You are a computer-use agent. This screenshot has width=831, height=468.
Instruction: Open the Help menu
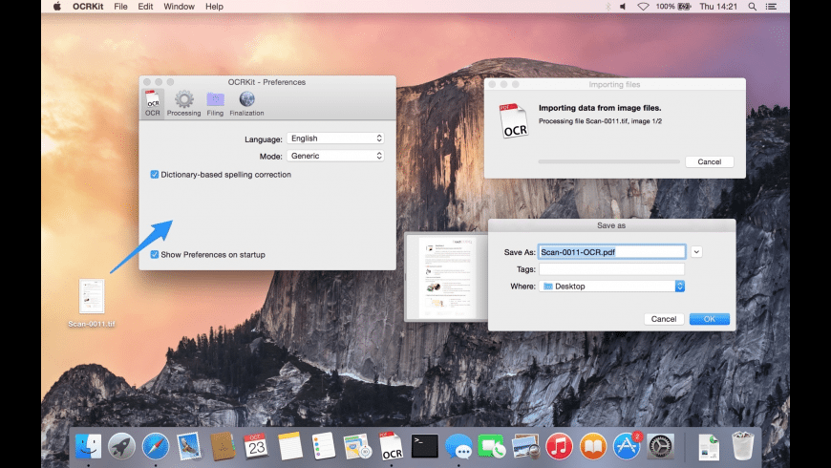pyautogui.click(x=214, y=7)
